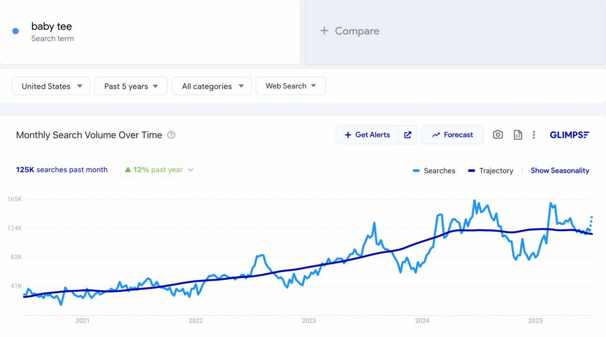606x337 pixels.
Task: Click the Get Alerts button
Action: [367, 135]
